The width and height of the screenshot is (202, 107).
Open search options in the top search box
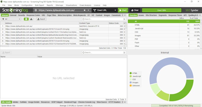[124, 19]
